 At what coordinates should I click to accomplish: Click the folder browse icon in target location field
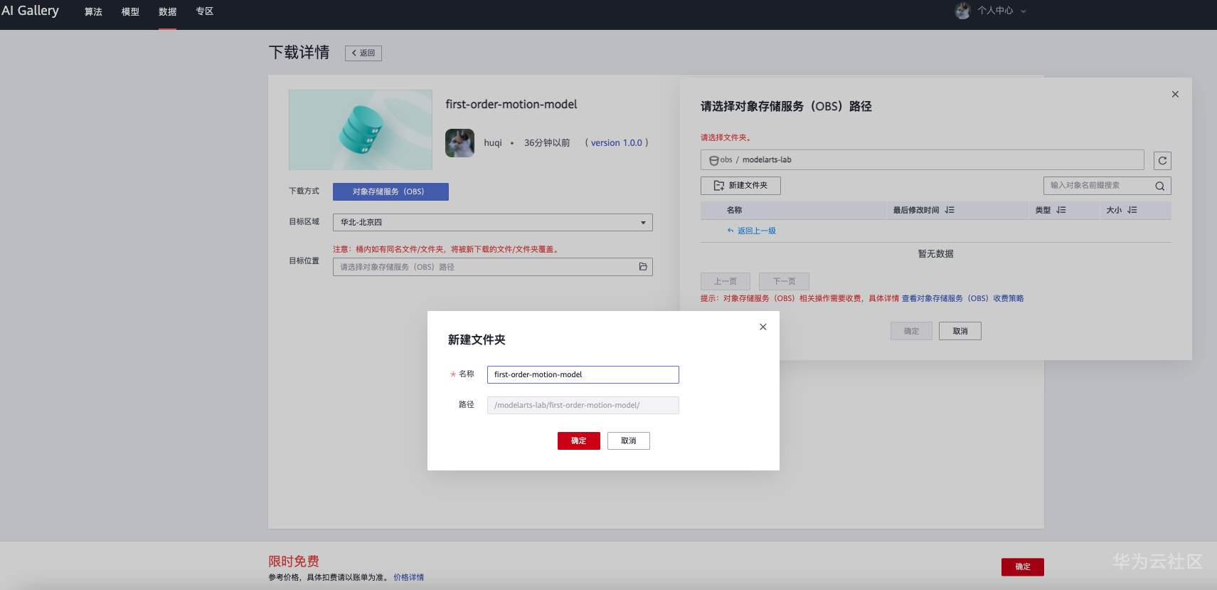[643, 267]
